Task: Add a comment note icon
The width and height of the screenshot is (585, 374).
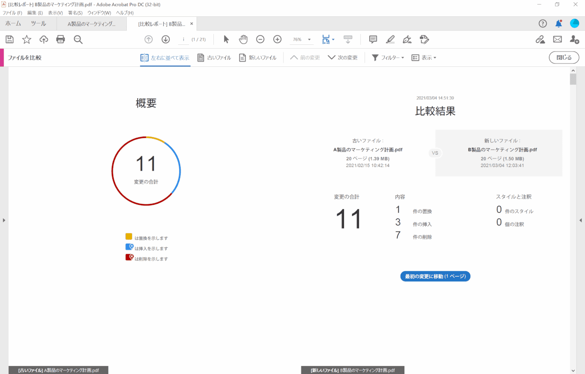Action: pos(373,39)
